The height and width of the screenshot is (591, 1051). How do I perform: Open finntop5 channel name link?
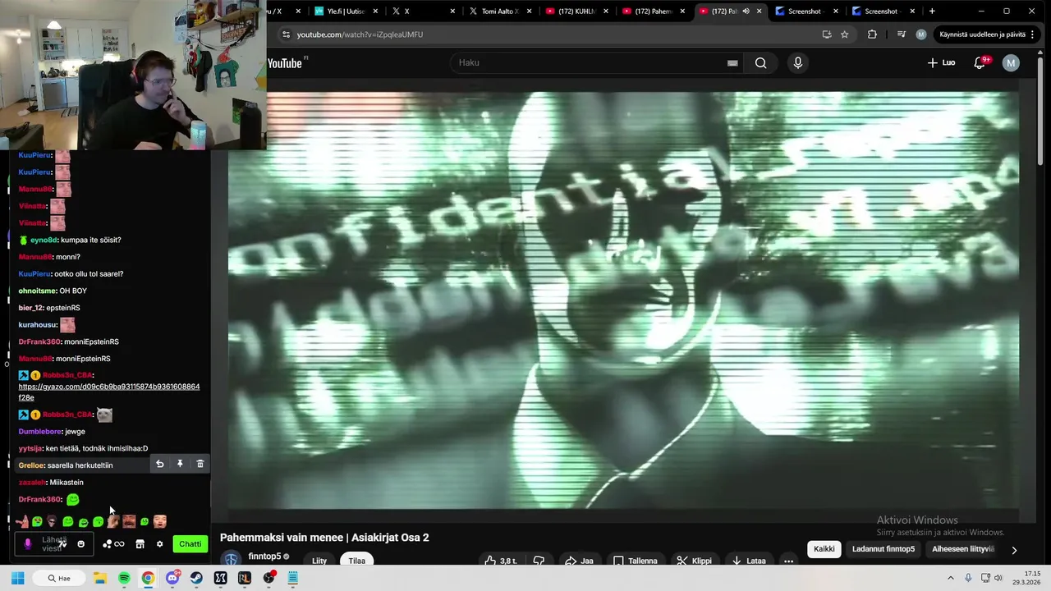pos(264,557)
